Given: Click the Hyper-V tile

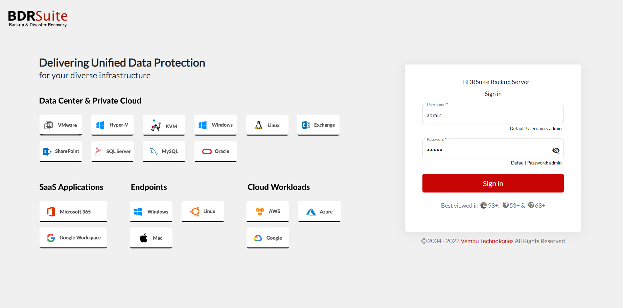Looking at the screenshot, I should click(x=112, y=125).
